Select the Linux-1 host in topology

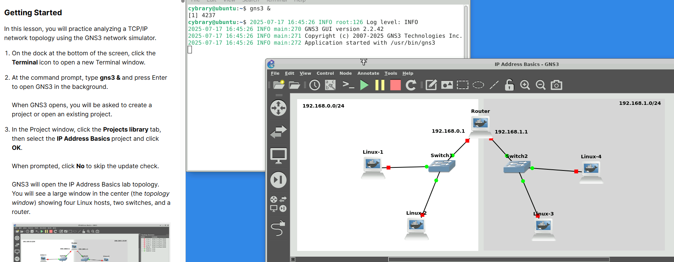(x=373, y=167)
